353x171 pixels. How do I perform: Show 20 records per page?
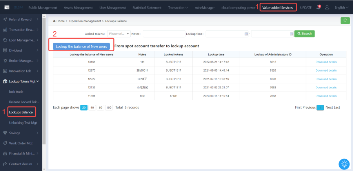(84, 108)
